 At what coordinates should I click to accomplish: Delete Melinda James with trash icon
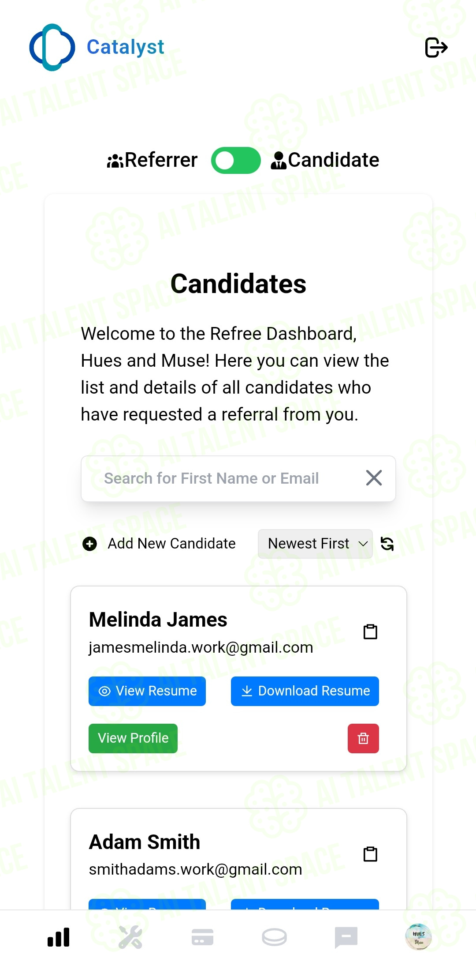363,738
